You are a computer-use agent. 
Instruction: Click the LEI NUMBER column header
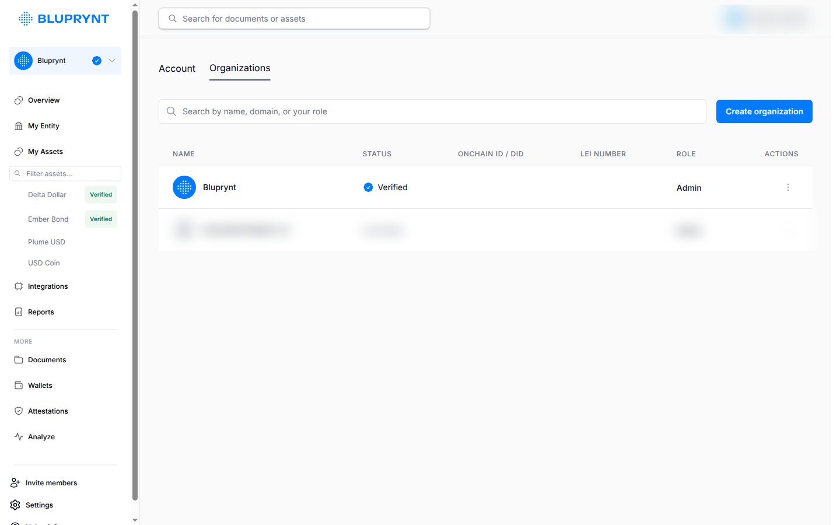pos(603,154)
